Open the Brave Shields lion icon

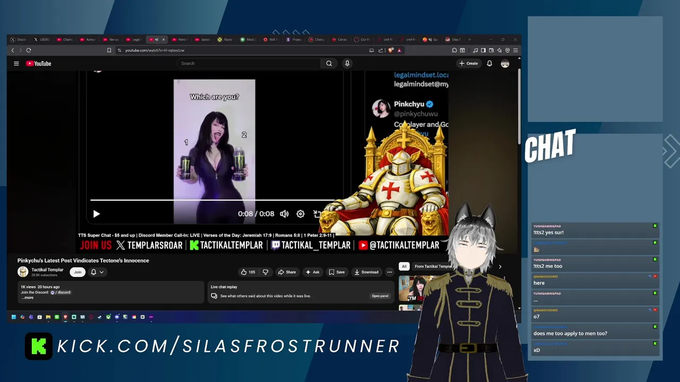click(391, 50)
